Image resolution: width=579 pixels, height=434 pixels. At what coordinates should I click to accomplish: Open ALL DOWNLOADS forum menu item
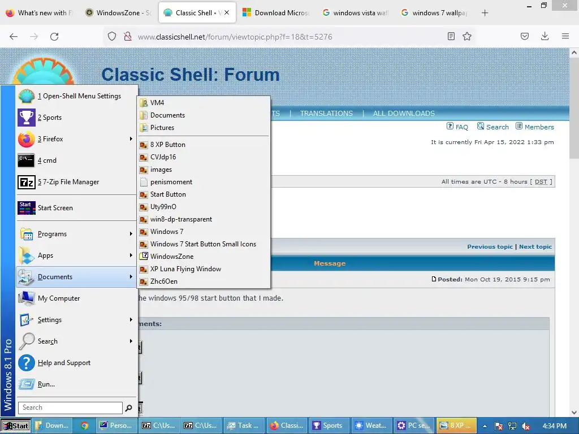[404, 114]
